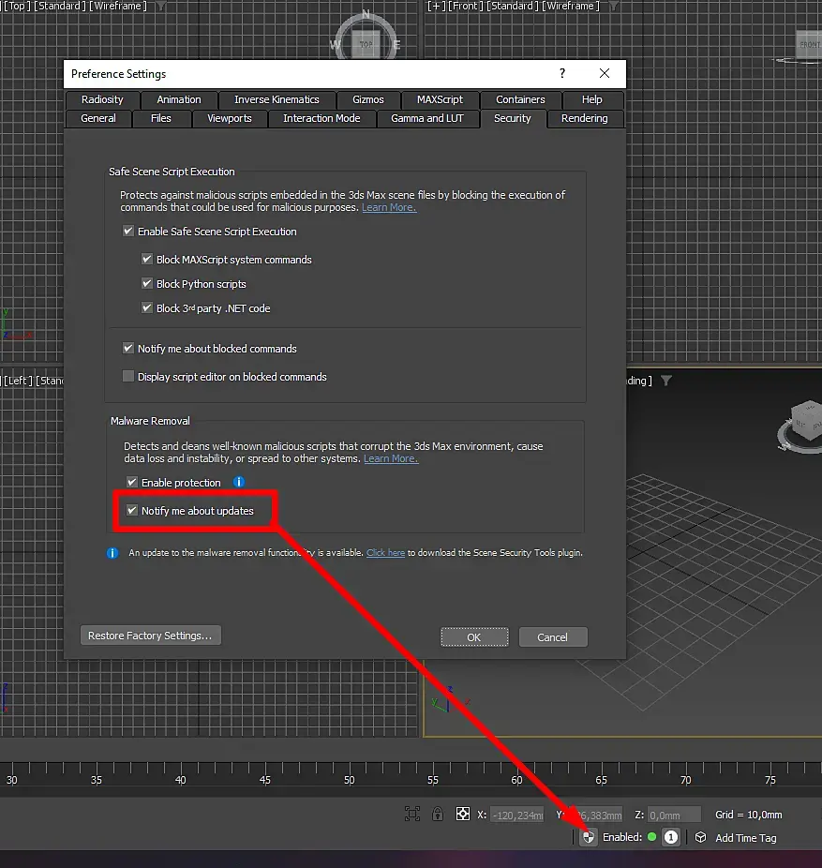Click frame 50 on the timeline
This screenshot has height=868, width=822.
(x=350, y=780)
